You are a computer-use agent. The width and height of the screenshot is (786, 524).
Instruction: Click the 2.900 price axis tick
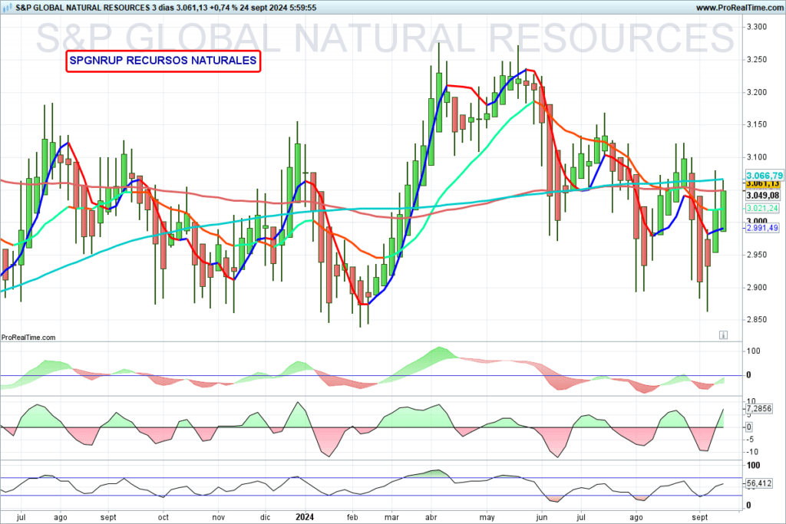pos(756,288)
